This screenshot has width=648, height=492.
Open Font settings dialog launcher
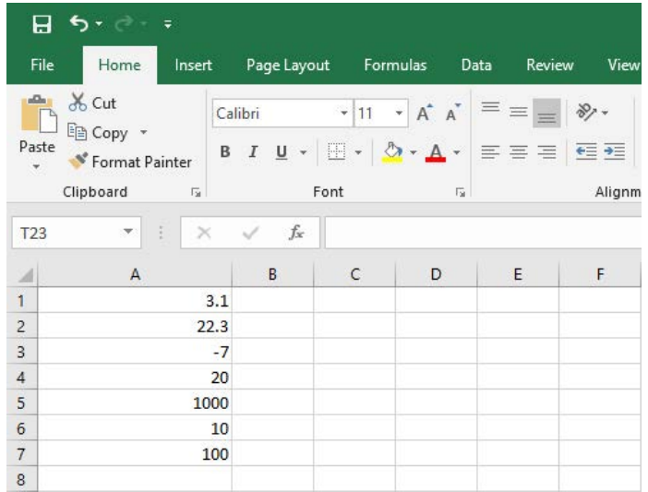coord(461,192)
